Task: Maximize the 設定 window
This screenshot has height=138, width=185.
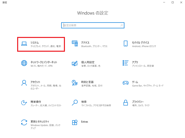Action: pos(173,2)
